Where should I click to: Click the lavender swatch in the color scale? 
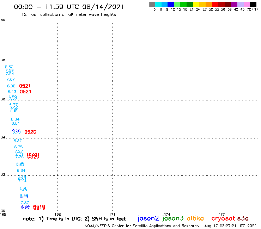point(241,4)
